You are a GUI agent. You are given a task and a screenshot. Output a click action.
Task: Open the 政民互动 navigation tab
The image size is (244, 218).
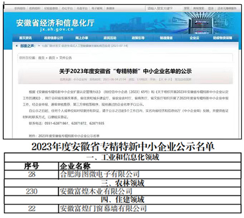(110, 38)
